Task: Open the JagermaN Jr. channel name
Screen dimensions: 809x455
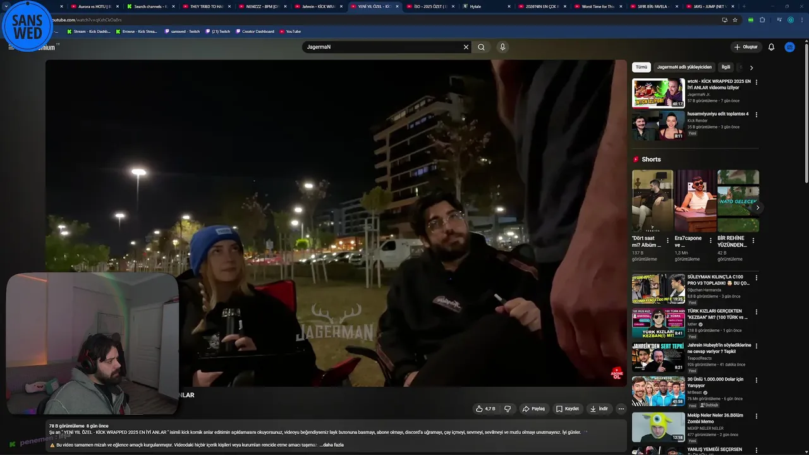Action: pyautogui.click(x=699, y=94)
